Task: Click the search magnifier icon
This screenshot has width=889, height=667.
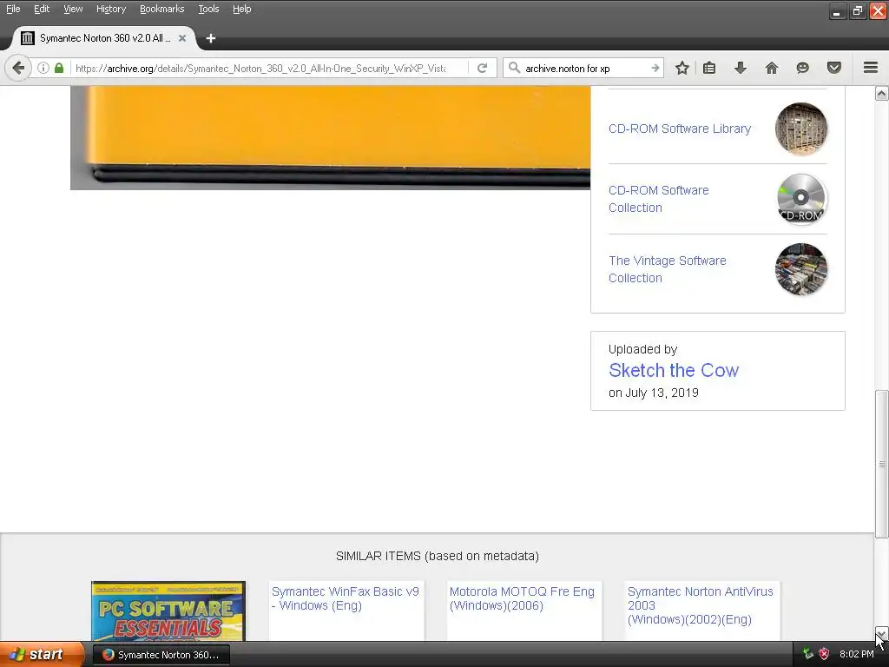Action: point(514,68)
